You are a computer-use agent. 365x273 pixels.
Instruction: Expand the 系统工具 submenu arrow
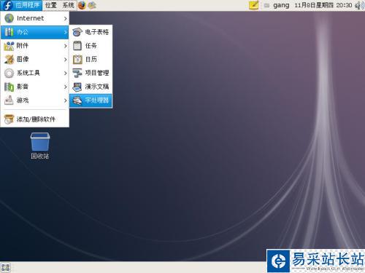point(65,73)
